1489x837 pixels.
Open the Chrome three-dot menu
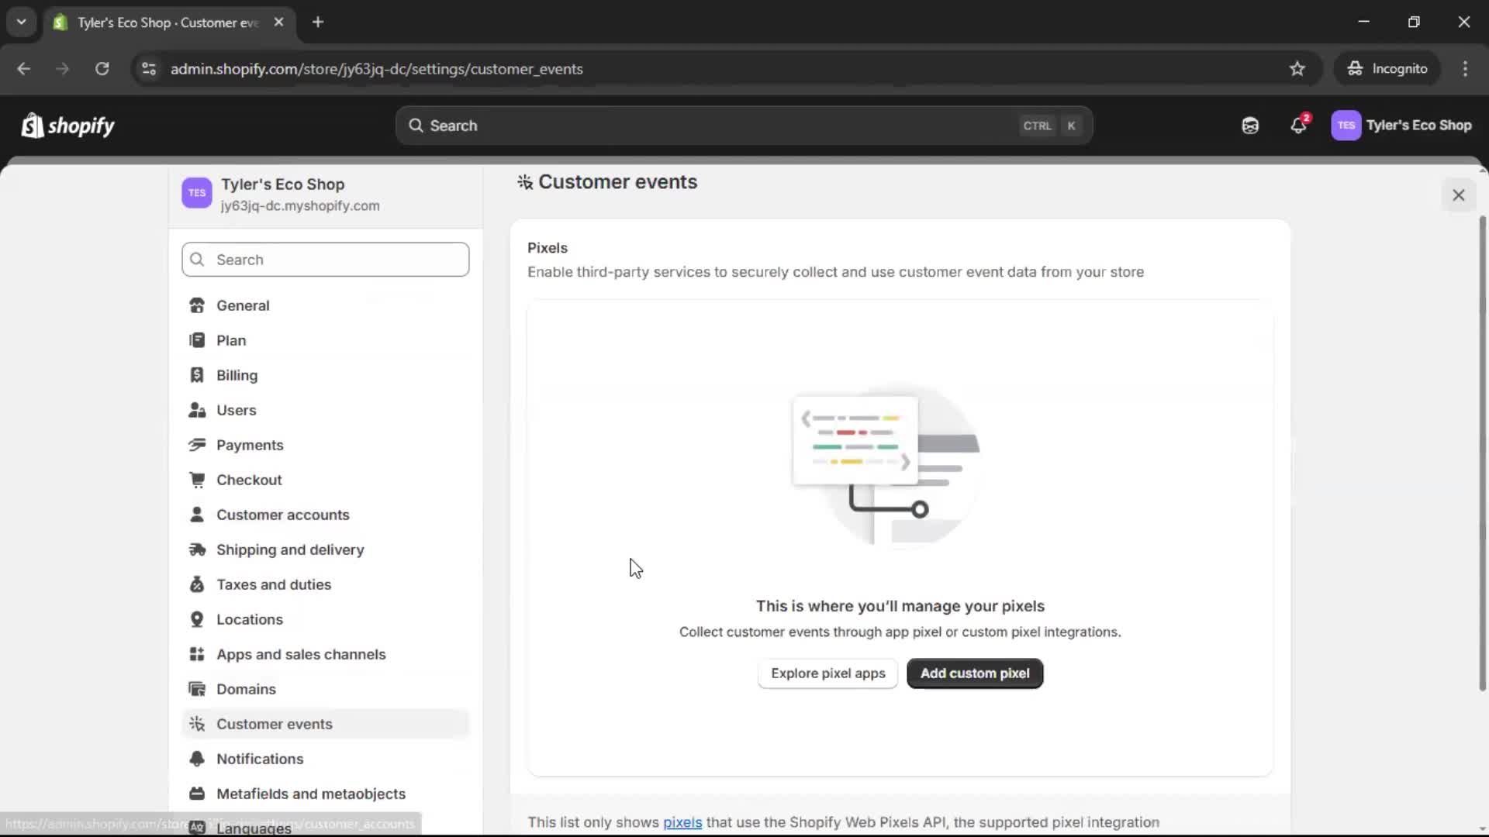tap(1466, 68)
